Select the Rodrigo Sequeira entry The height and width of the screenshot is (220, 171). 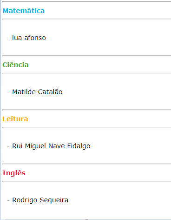coord(40,200)
